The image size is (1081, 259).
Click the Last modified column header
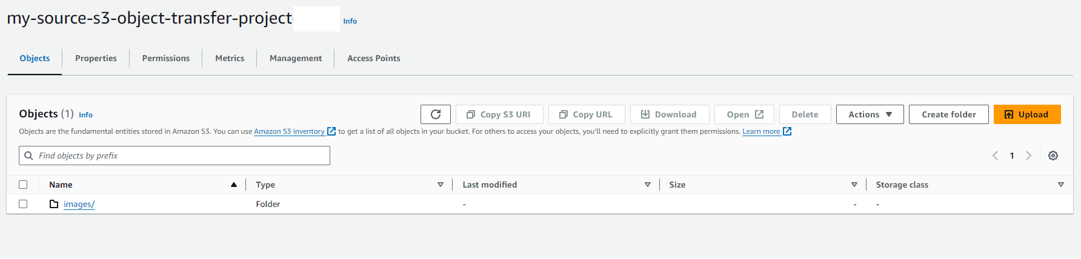tap(490, 185)
